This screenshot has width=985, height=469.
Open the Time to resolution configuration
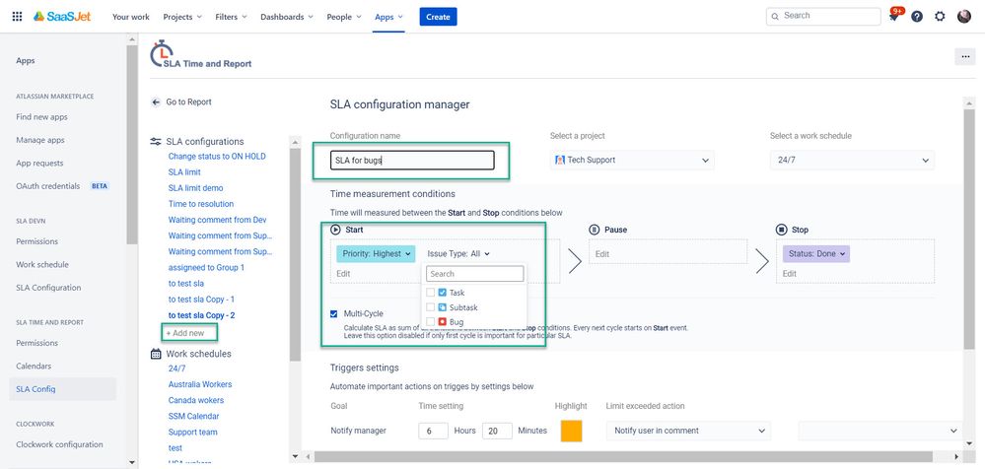click(201, 204)
